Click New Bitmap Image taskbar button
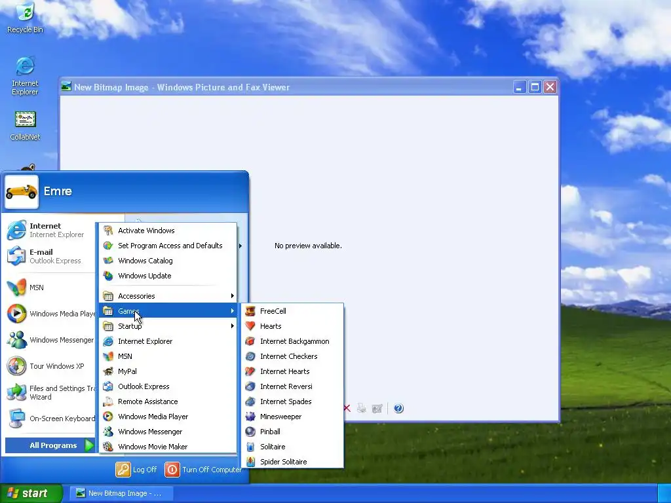671x503 pixels. pos(122,493)
